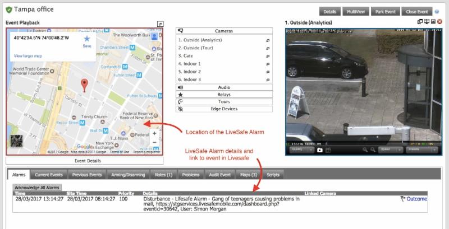
Task: Open the Presets dropdown under the video
Action: tap(421, 150)
